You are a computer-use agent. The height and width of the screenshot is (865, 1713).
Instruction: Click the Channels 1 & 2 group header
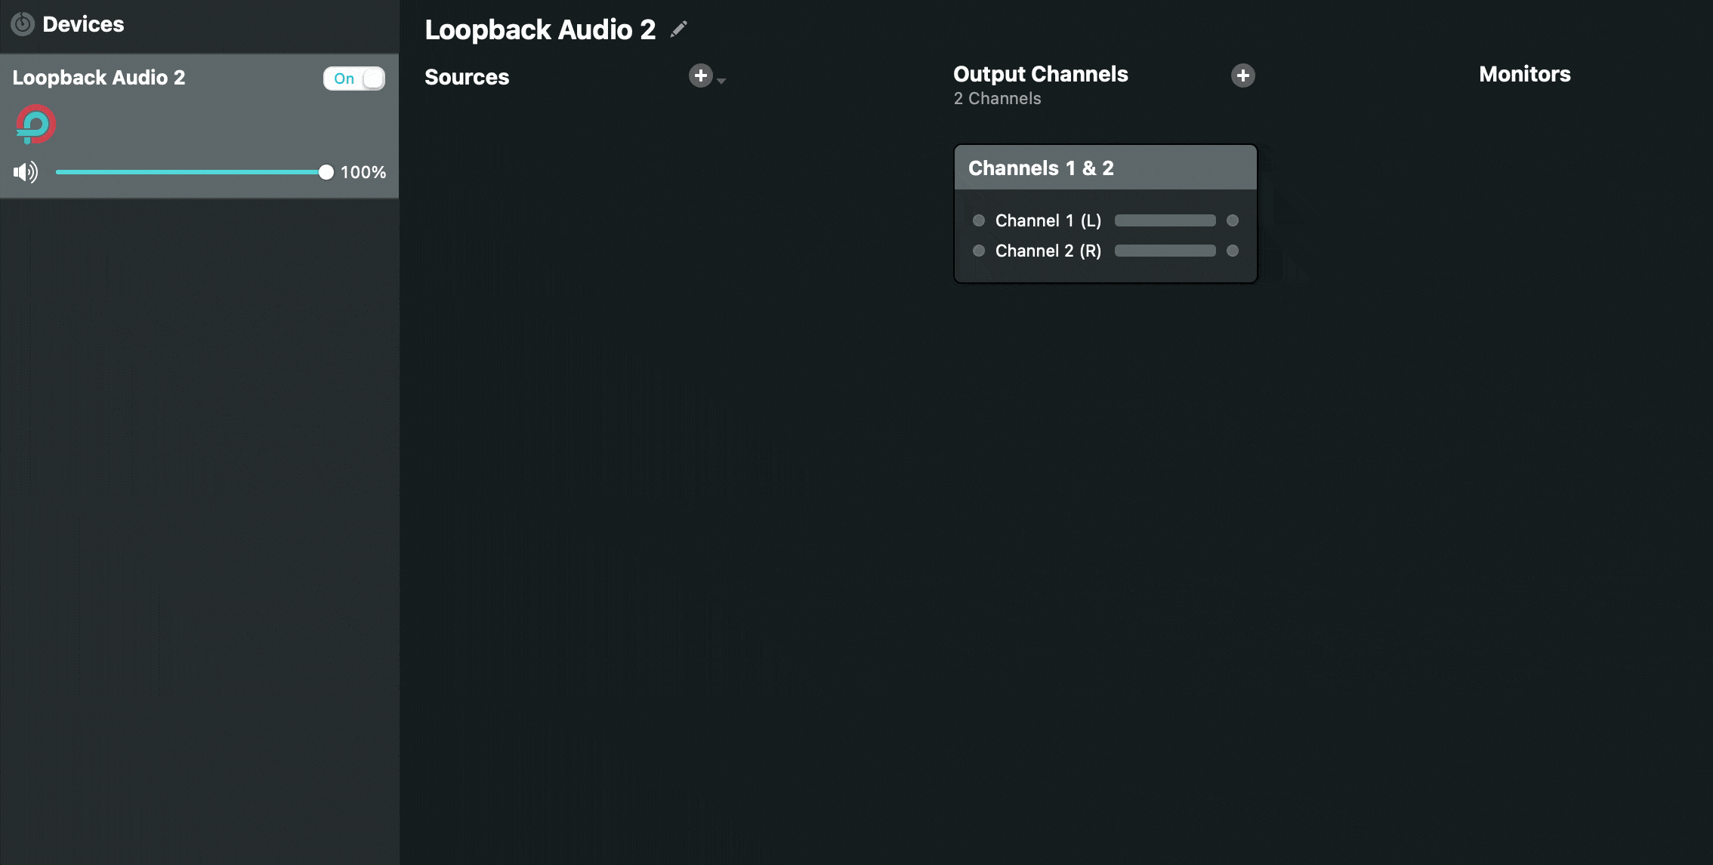(x=1105, y=168)
